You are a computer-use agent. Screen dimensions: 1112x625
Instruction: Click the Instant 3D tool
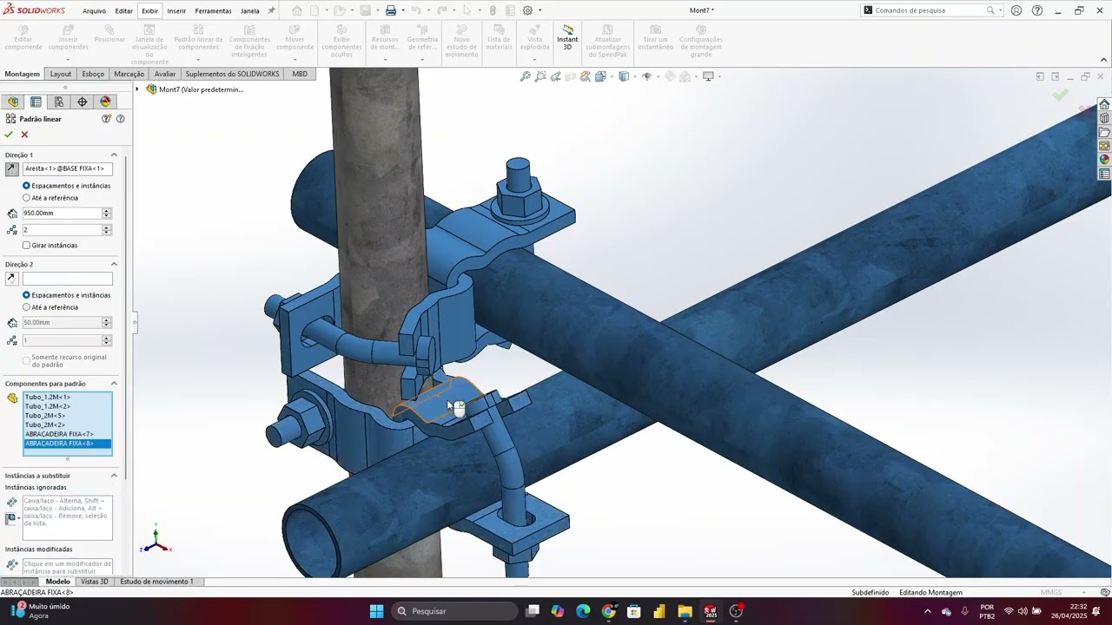point(567,36)
